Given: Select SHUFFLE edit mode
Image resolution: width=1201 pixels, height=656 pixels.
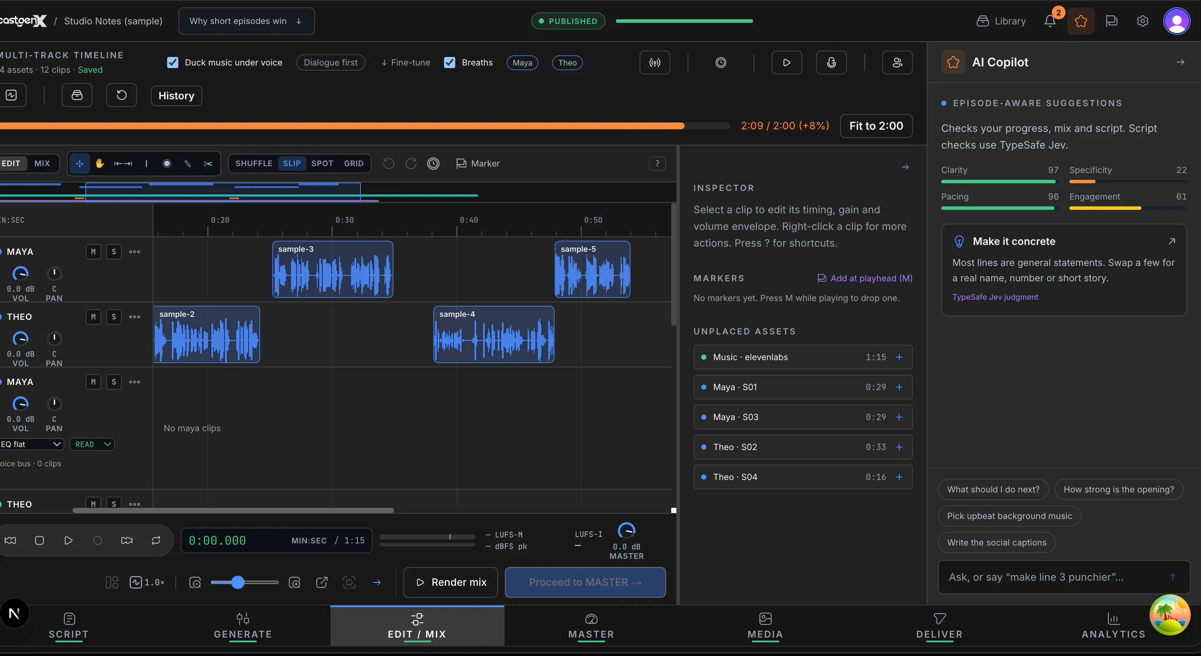Looking at the screenshot, I should (x=254, y=164).
